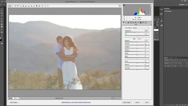Click the Auto tone link
Image resolution: width=188 pixels, height=106 pixels.
134,39
